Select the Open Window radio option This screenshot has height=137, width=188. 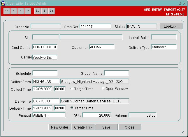point(103,88)
